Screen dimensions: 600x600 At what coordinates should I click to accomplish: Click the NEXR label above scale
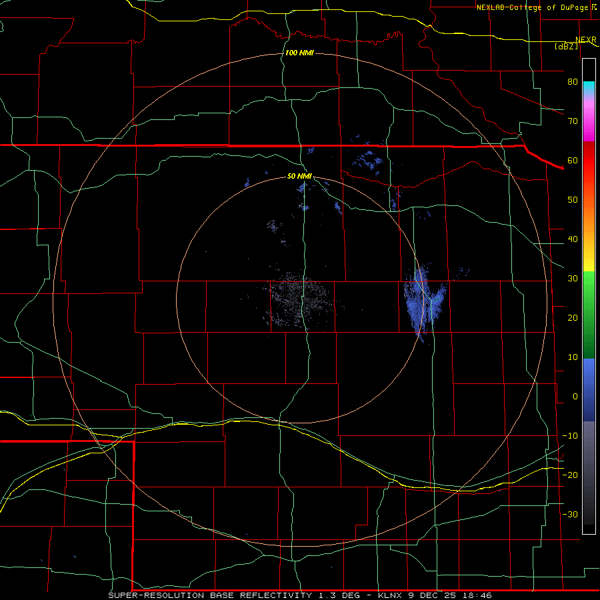585,40
